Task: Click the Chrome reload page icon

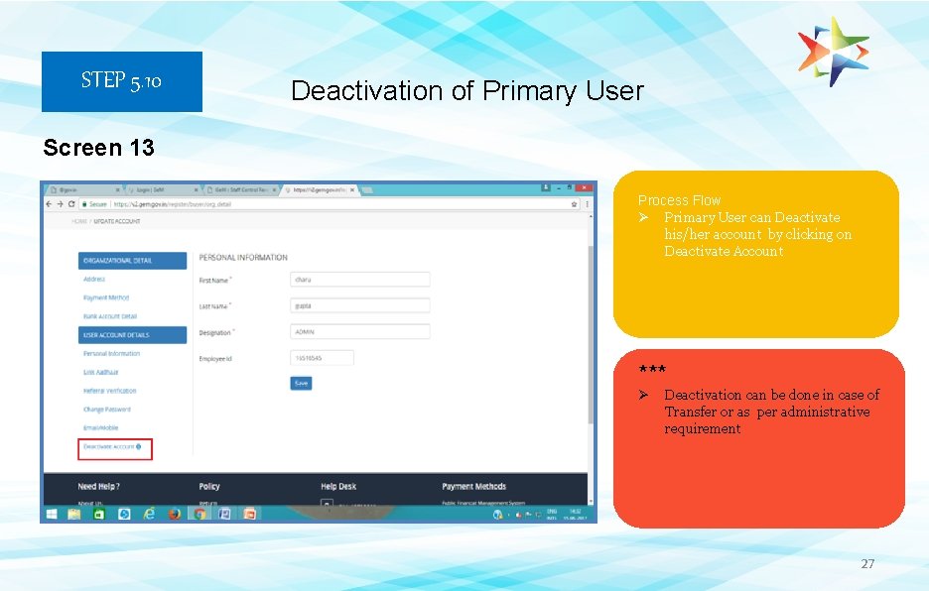Action: pos(73,201)
